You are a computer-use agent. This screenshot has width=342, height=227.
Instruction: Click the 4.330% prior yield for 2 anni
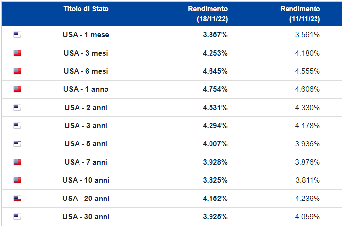click(308, 108)
